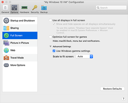The image size is (128, 103).
Task: Select Web in the sidebar list
Action: pos(20,50)
